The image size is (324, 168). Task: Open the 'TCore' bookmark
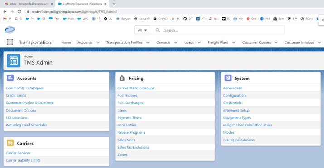coord(307,19)
